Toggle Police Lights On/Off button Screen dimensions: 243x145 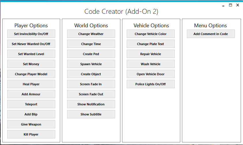(x=151, y=84)
